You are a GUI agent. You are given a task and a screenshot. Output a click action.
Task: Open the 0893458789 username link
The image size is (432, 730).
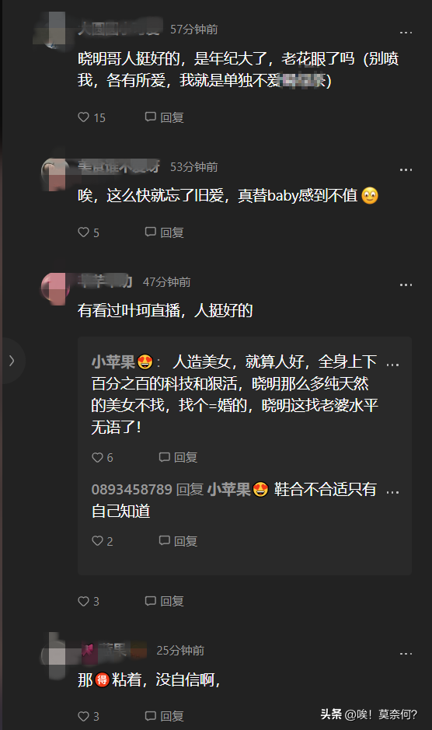click(132, 489)
